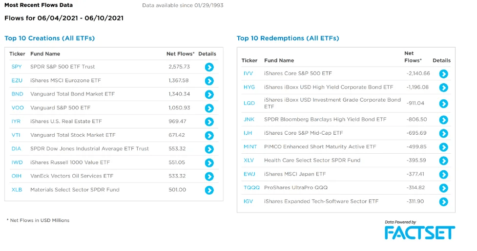Image resolution: width=477 pixels, height=251 pixels.
Task: Open details arrow for XLB row
Action: pyautogui.click(x=209, y=190)
